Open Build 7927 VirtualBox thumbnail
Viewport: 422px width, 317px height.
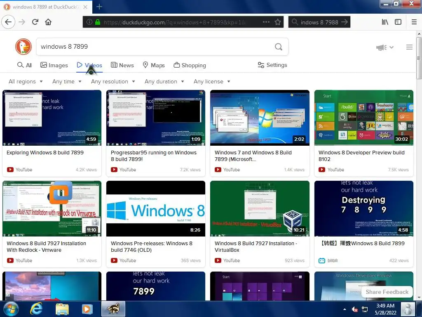(260, 208)
